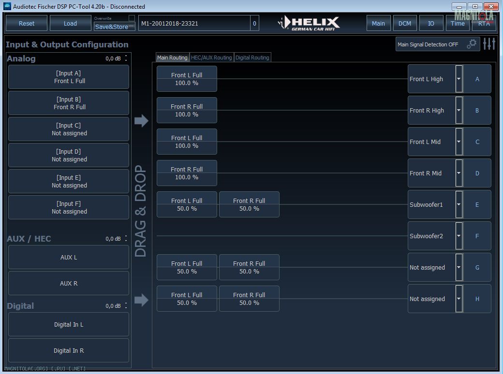
Task: Click the Load button
Action: point(70,23)
